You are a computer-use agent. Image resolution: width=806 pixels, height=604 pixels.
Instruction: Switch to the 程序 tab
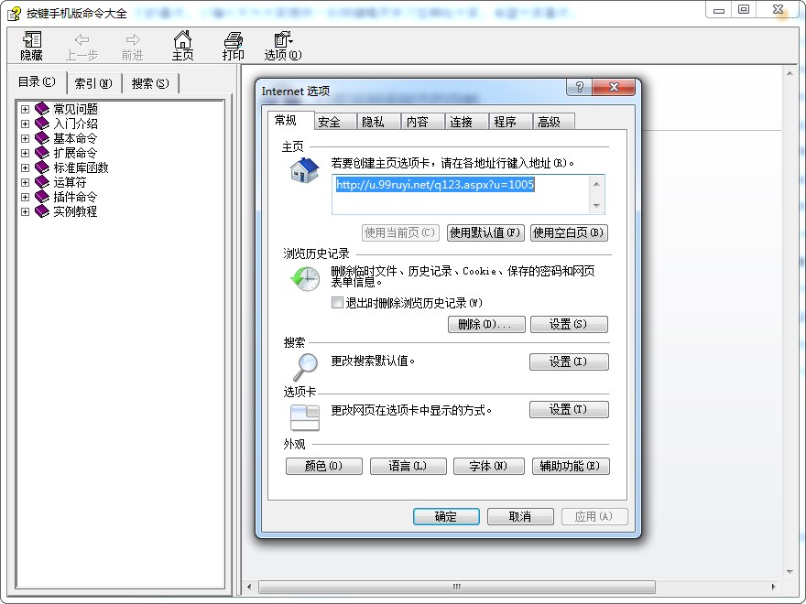pyautogui.click(x=510, y=122)
